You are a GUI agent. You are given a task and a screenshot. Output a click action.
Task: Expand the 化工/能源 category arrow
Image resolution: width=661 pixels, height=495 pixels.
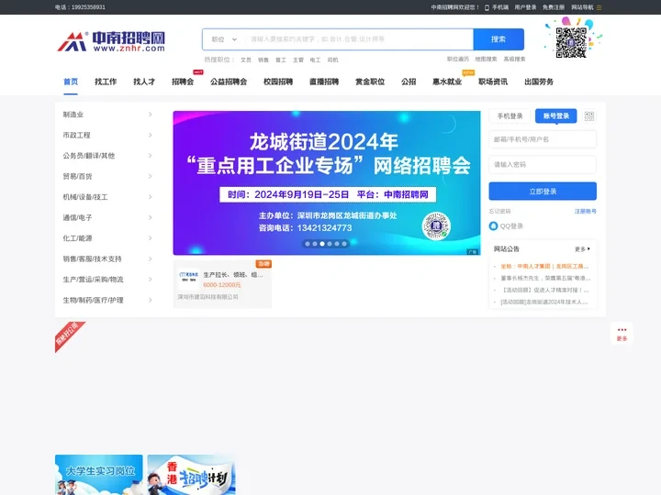[150, 238]
